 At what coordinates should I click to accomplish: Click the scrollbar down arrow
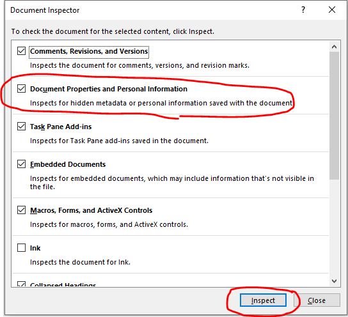point(334,281)
